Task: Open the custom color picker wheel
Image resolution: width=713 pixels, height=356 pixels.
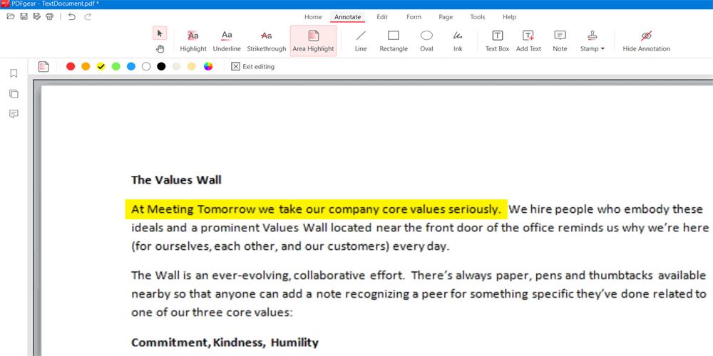Action: coord(208,66)
